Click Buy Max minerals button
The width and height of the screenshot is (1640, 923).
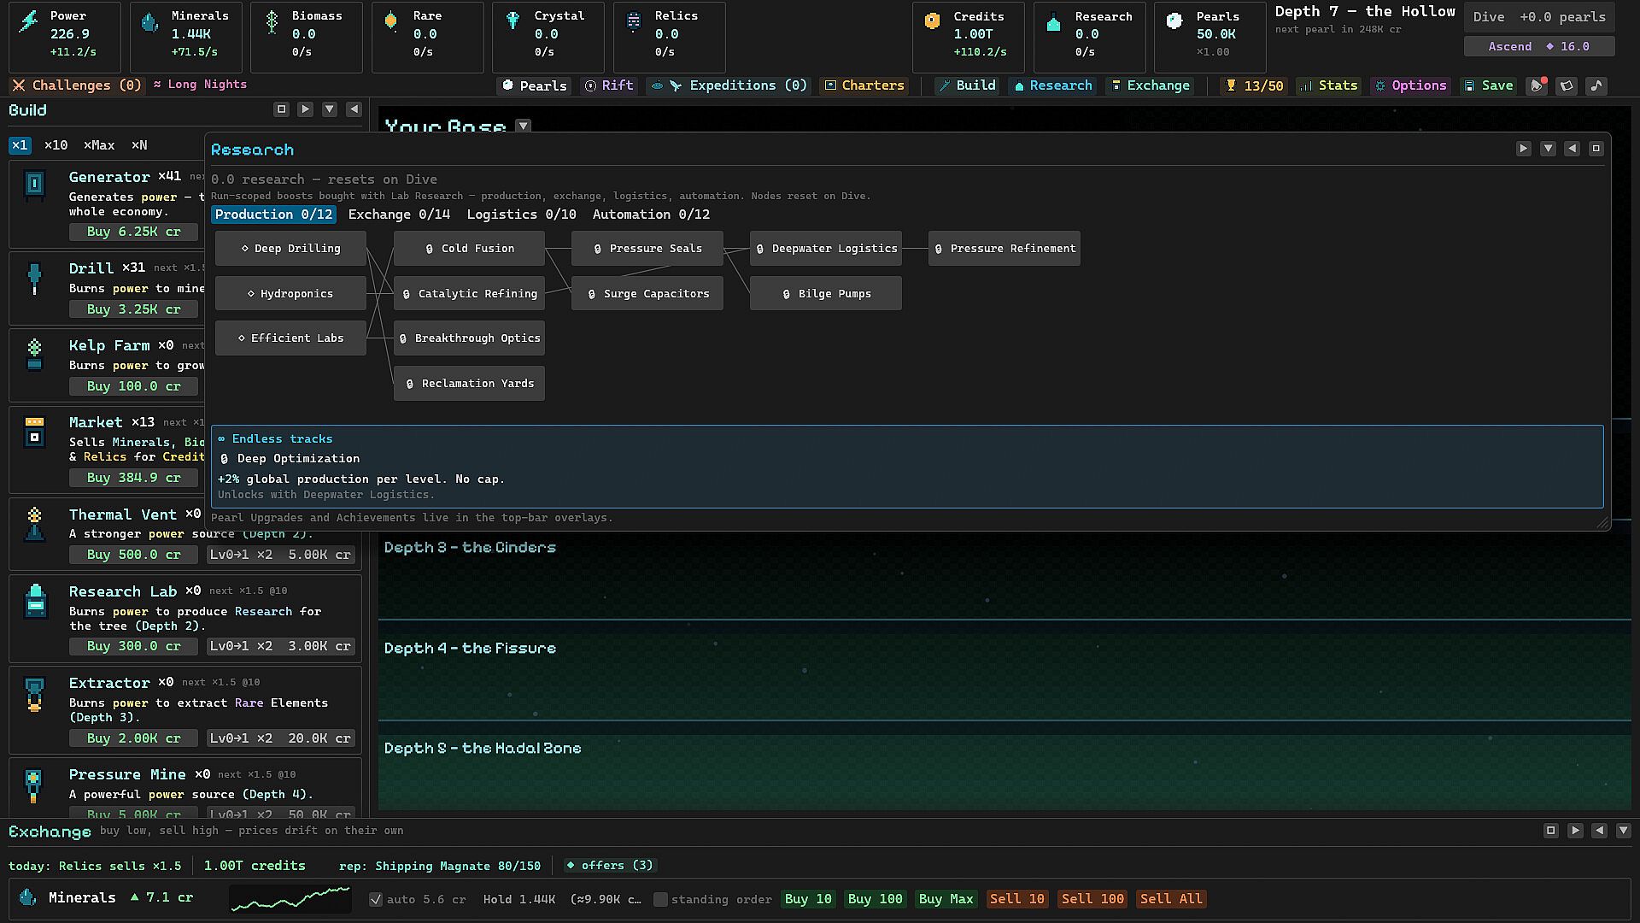pyautogui.click(x=946, y=899)
